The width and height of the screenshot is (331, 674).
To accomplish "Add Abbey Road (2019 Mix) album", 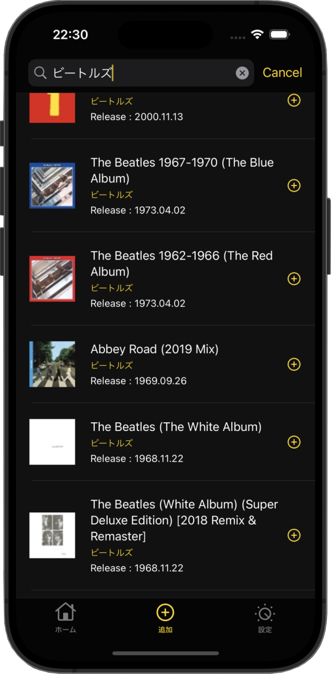I will coord(294,364).
